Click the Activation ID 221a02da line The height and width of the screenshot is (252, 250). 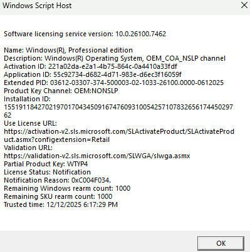(x=90, y=66)
